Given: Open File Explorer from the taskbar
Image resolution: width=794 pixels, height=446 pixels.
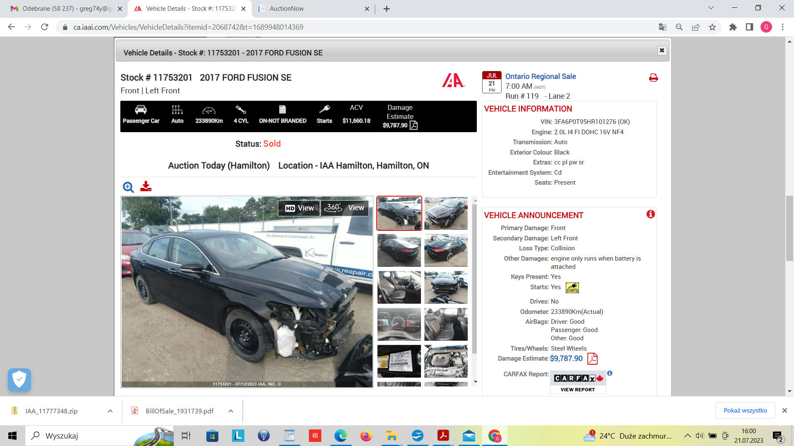Looking at the screenshot, I should coord(392,436).
